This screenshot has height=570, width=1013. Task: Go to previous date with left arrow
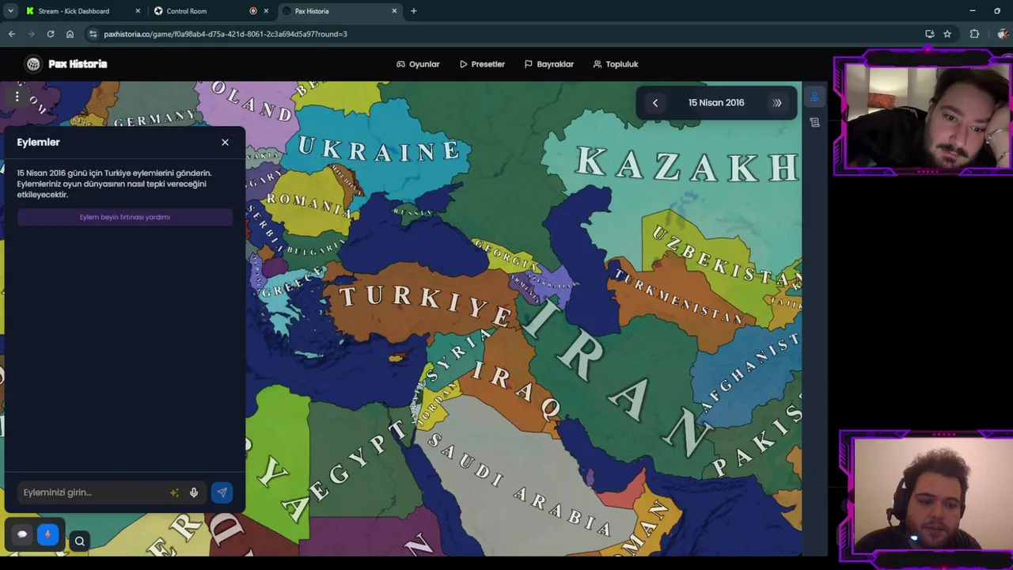click(654, 103)
